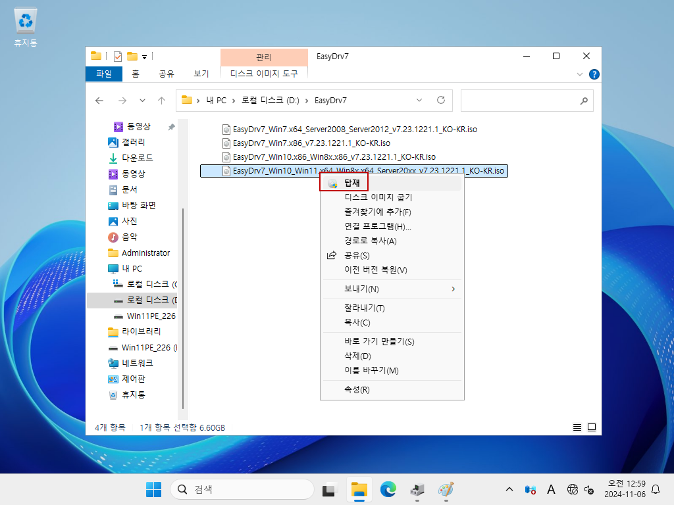This screenshot has width=674, height=505.
Task: Open the Windows Start button
Action: click(x=153, y=489)
